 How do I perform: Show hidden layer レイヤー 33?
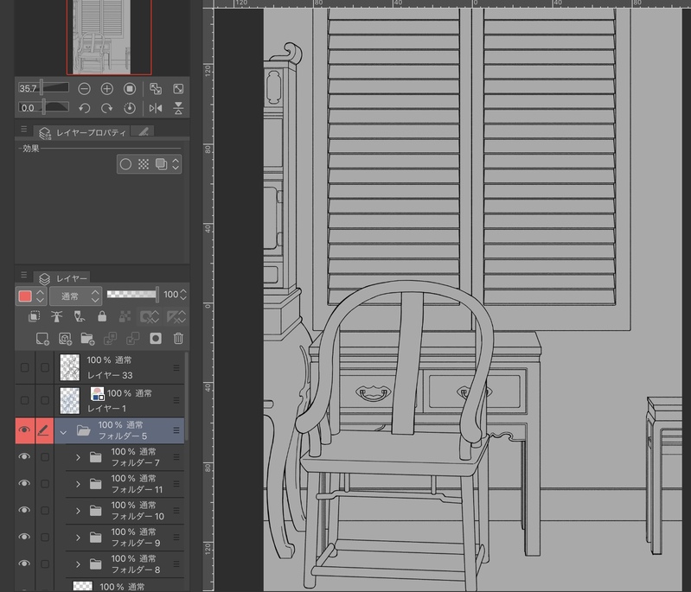click(x=24, y=367)
